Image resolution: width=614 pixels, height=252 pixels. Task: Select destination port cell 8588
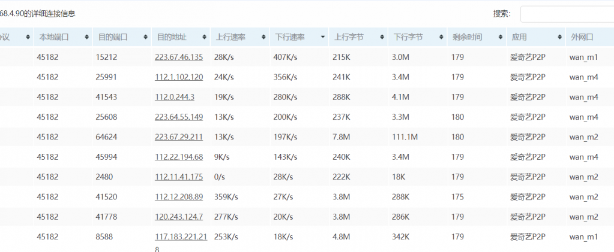[104, 237]
